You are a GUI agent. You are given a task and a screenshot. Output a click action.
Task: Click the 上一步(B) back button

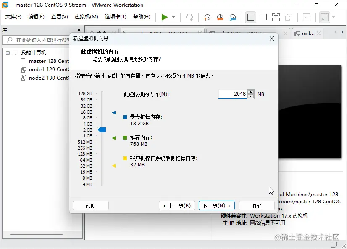click(x=177, y=206)
